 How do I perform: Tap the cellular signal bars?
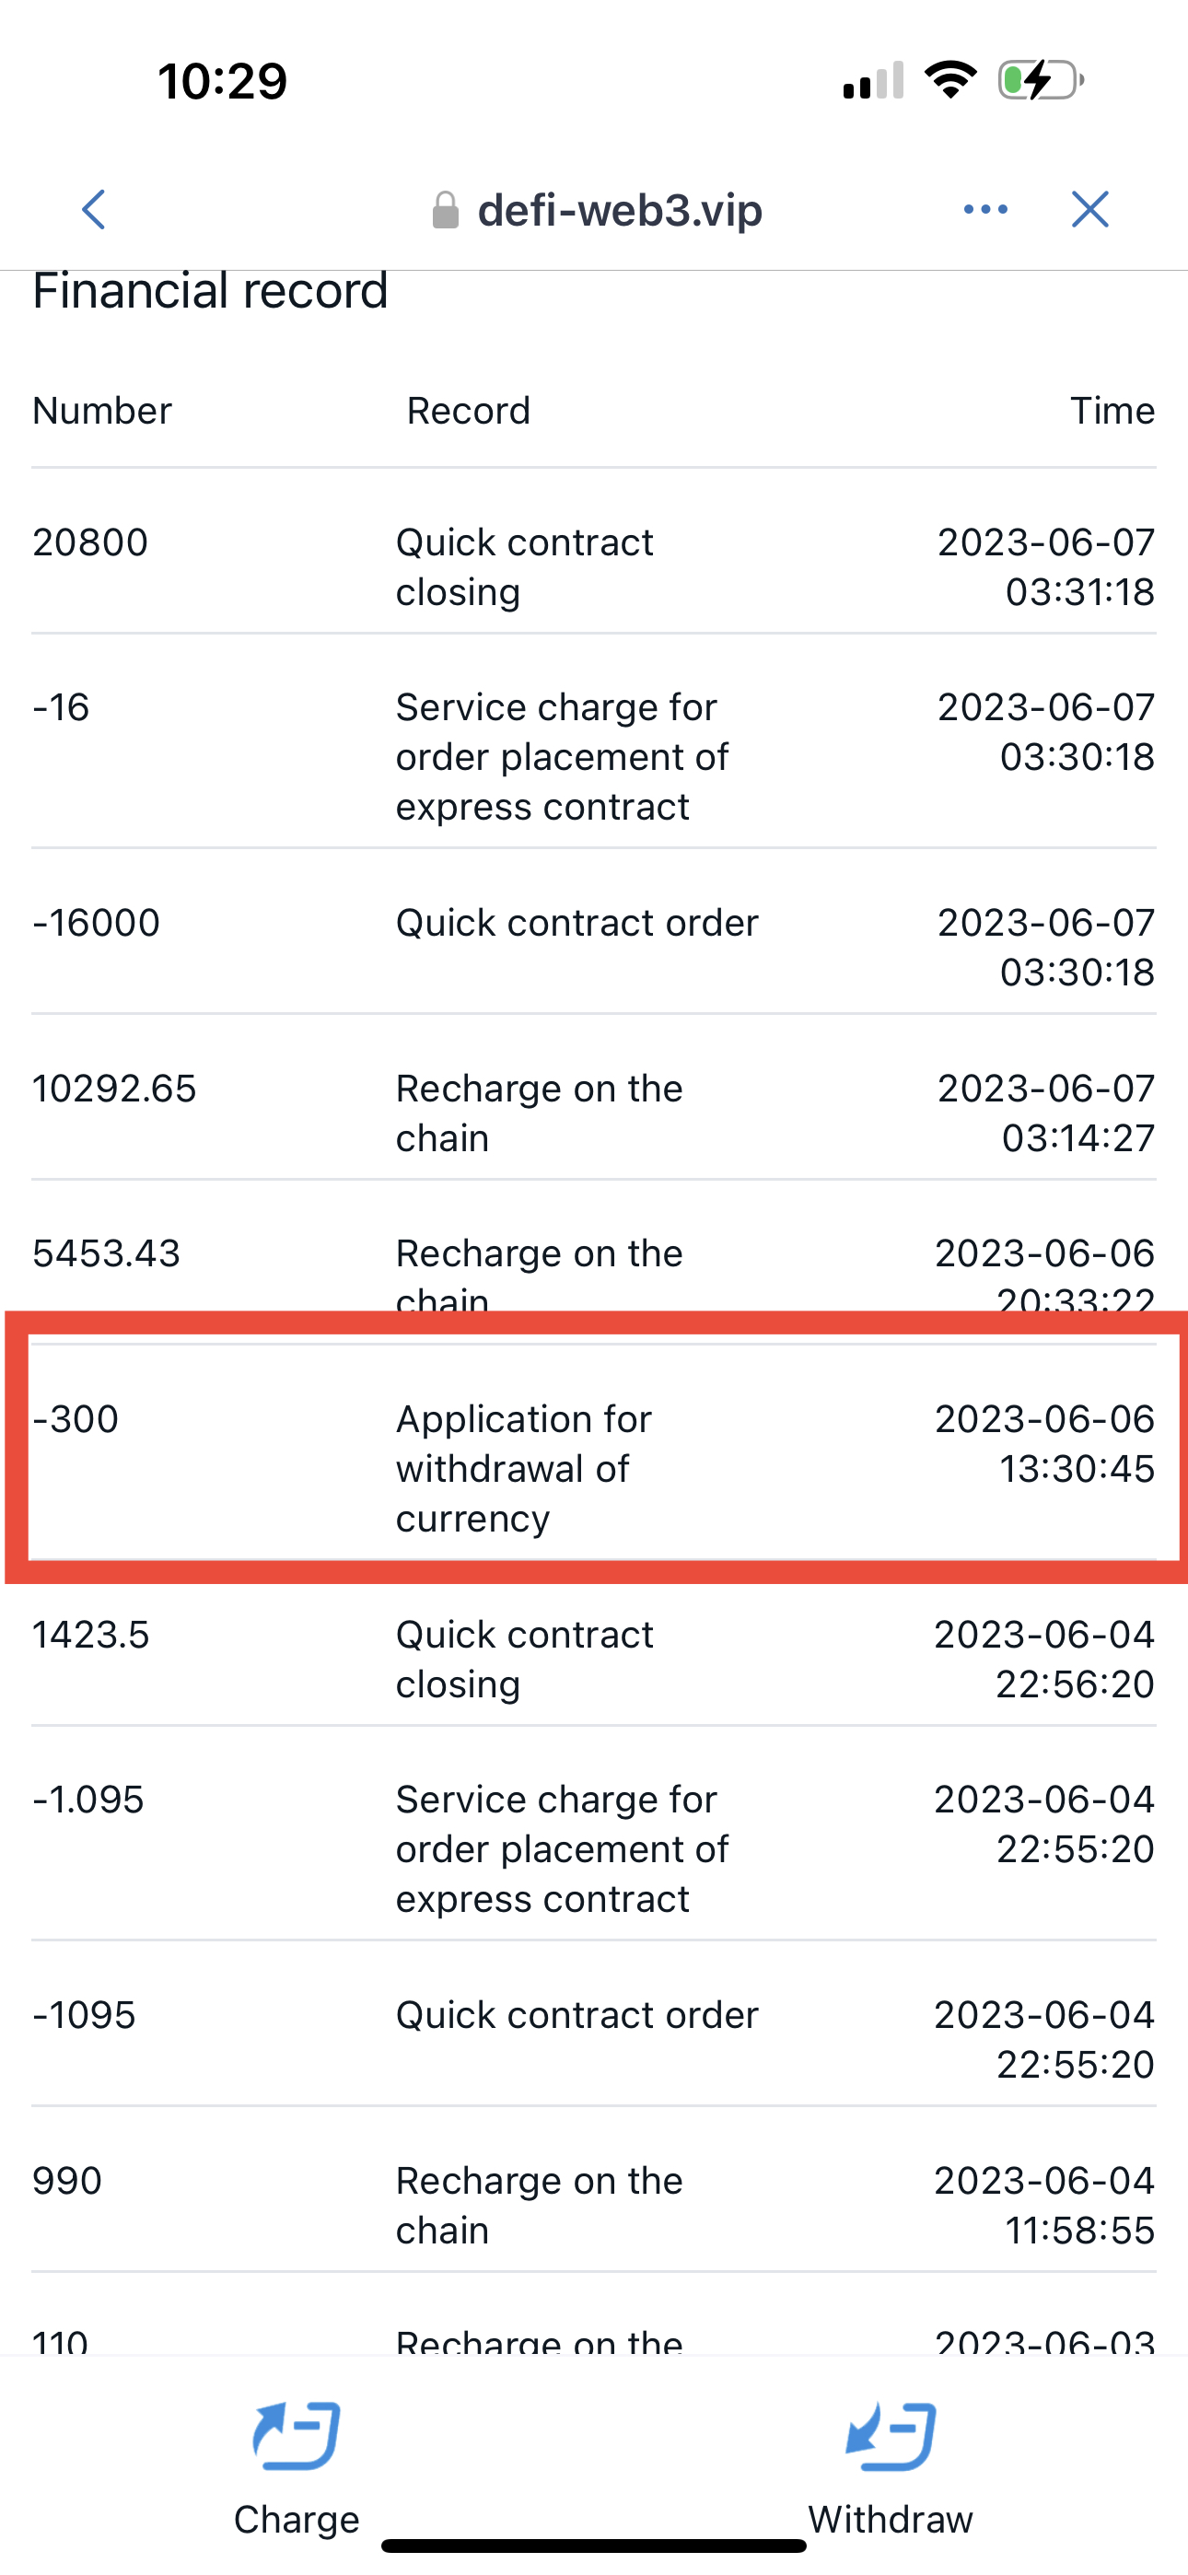click(x=872, y=80)
